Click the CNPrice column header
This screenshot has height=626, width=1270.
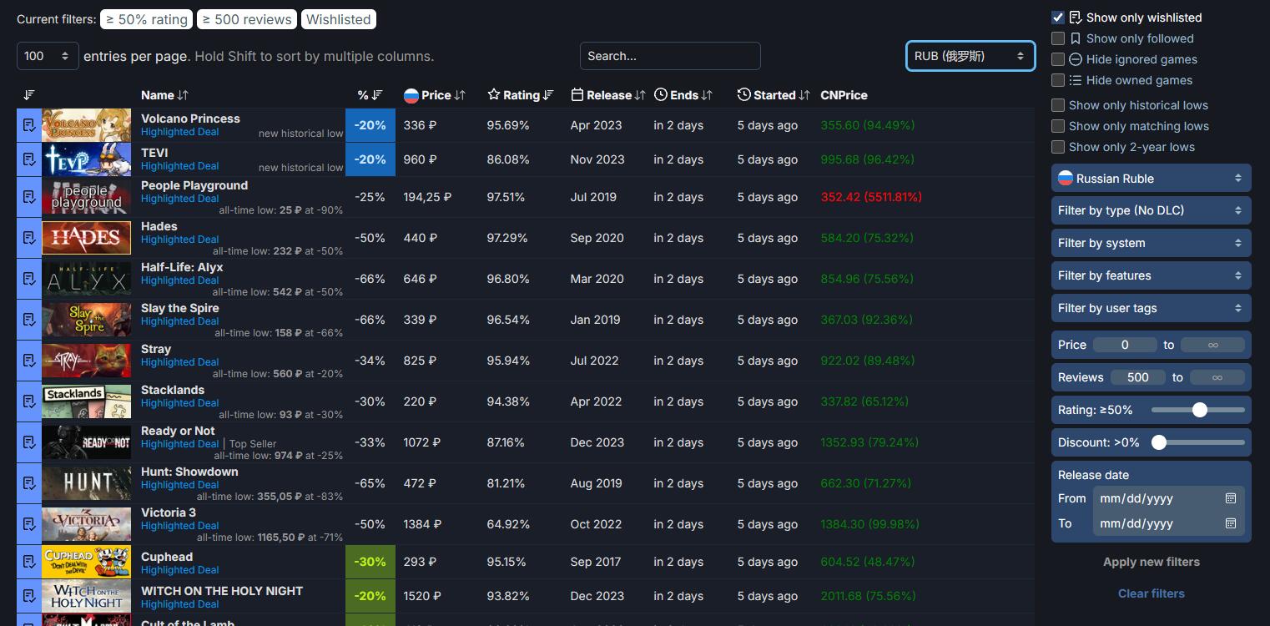844,95
